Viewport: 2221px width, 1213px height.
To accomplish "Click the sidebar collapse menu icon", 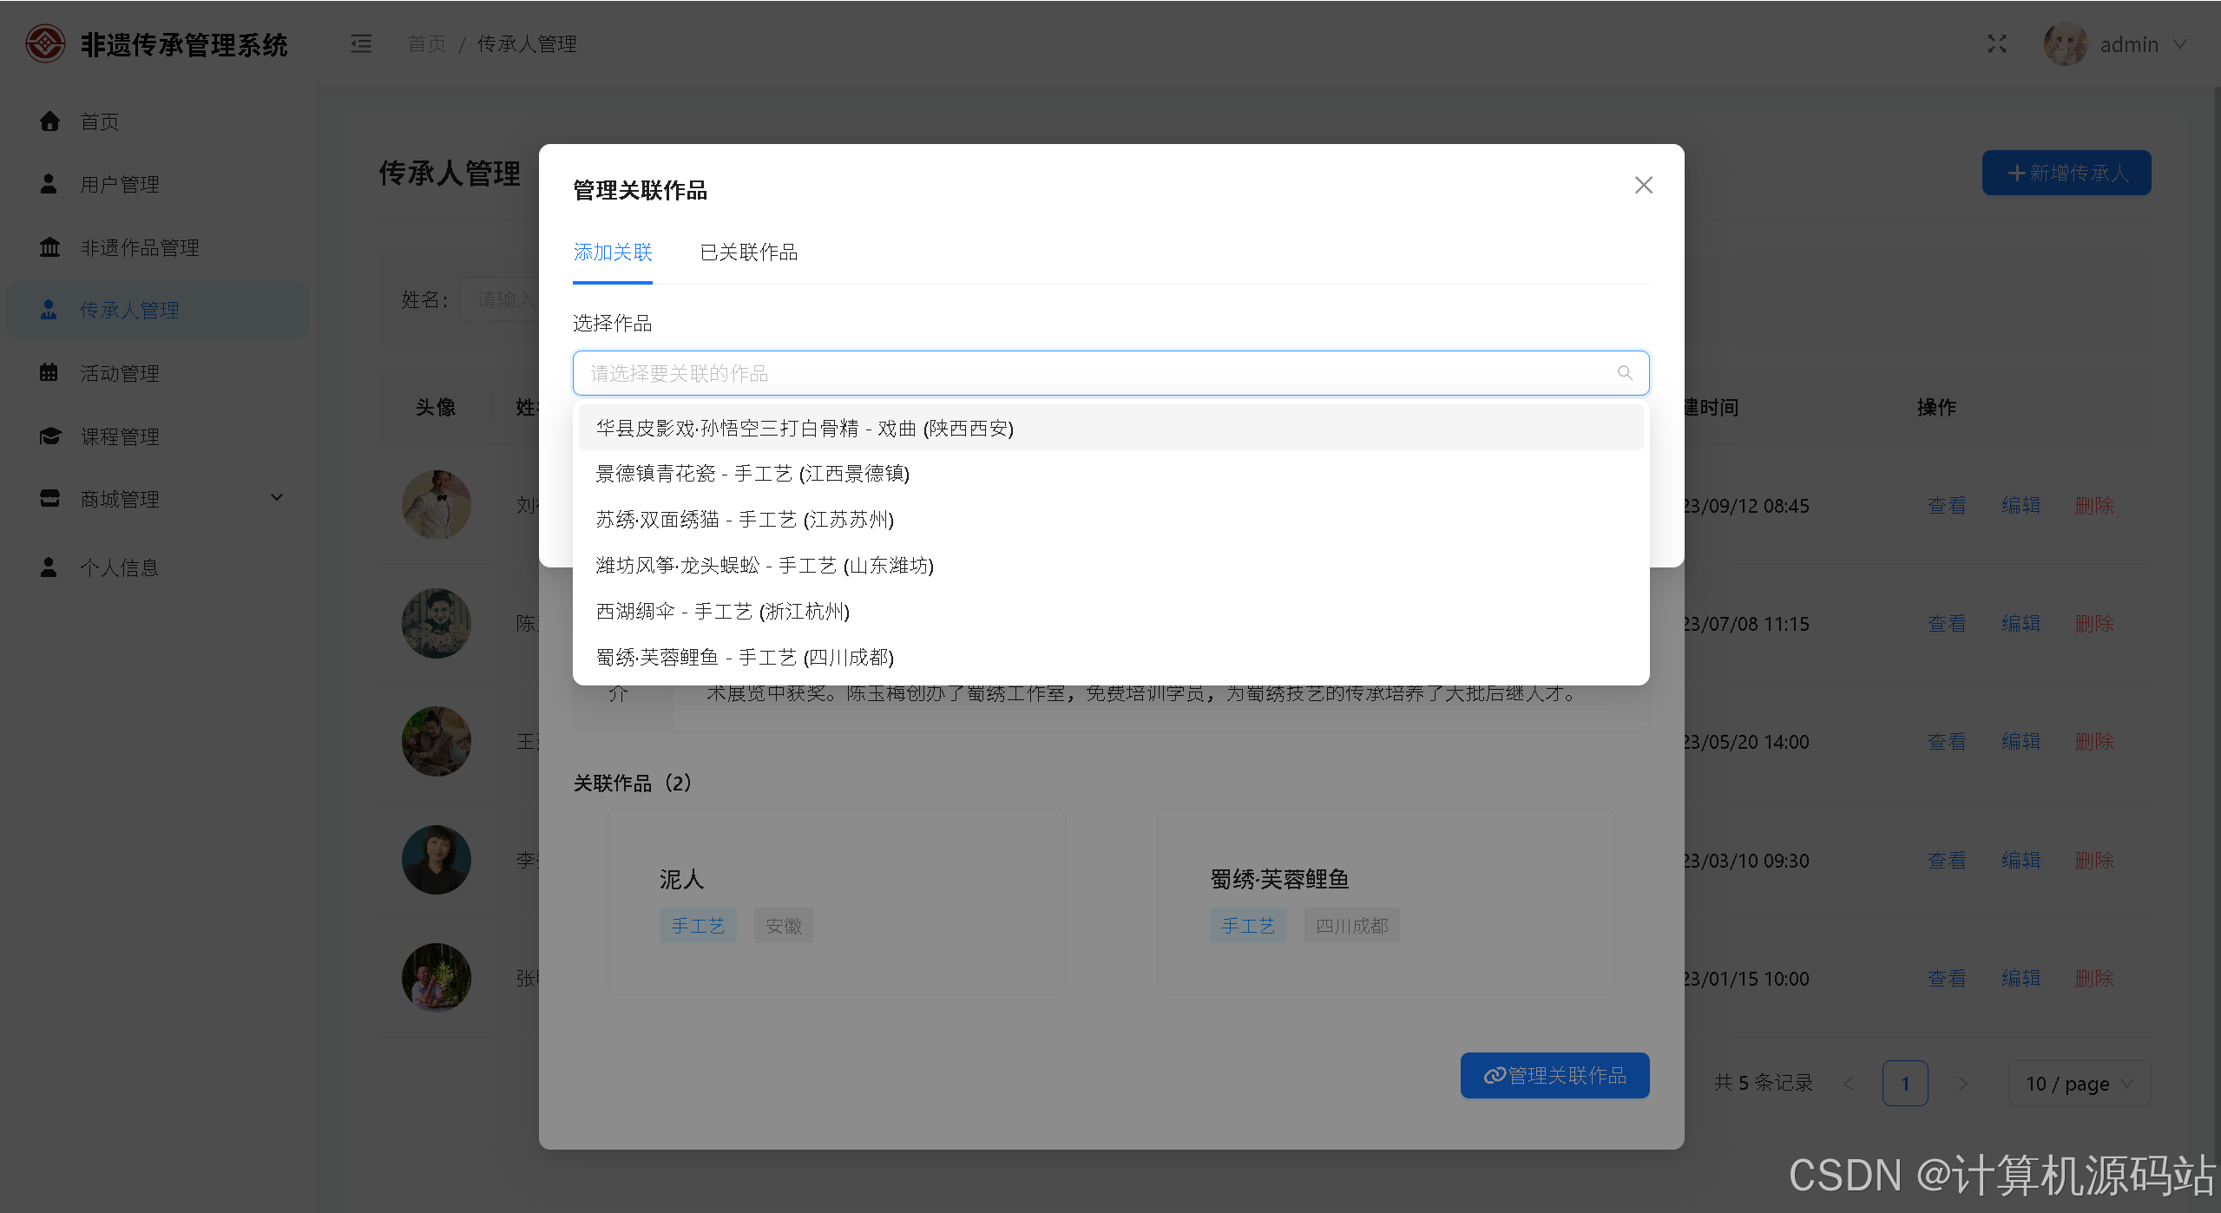I will click(361, 43).
